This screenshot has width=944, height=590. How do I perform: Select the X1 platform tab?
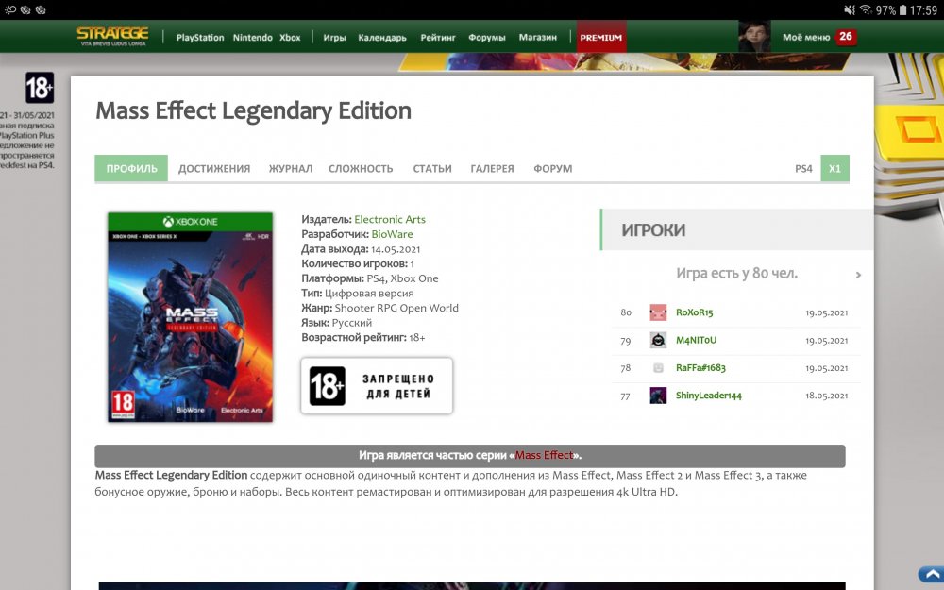(x=834, y=168)
